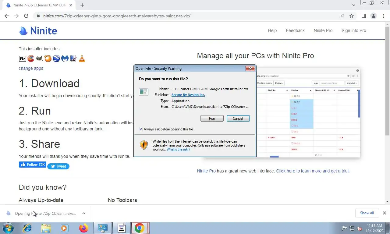The width and height of the screenshot is (390, 234).
Task: Open Windows Media Player from taskbar
Action: click(64, 228)
